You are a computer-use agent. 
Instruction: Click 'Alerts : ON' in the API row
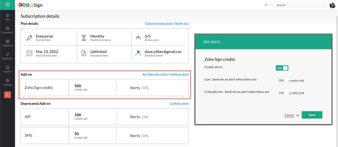(x=139, y=117)
